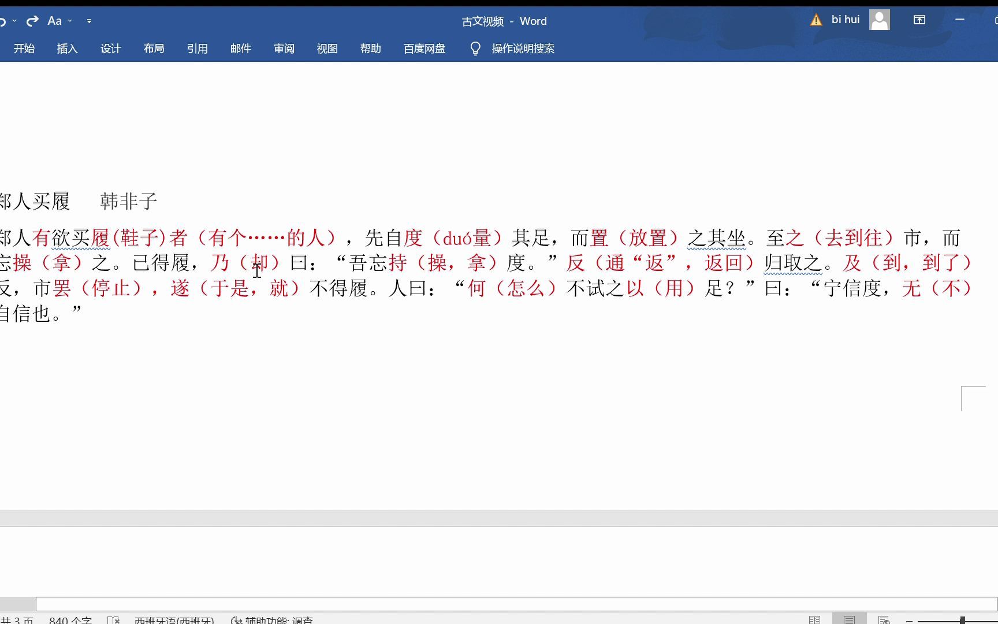Click the 辅助功能: 调查 accessibility status
The image size is (998, 624).
[x=271, y=620]
